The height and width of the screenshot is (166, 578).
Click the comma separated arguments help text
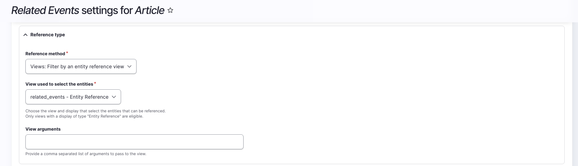tap(86, 154)
